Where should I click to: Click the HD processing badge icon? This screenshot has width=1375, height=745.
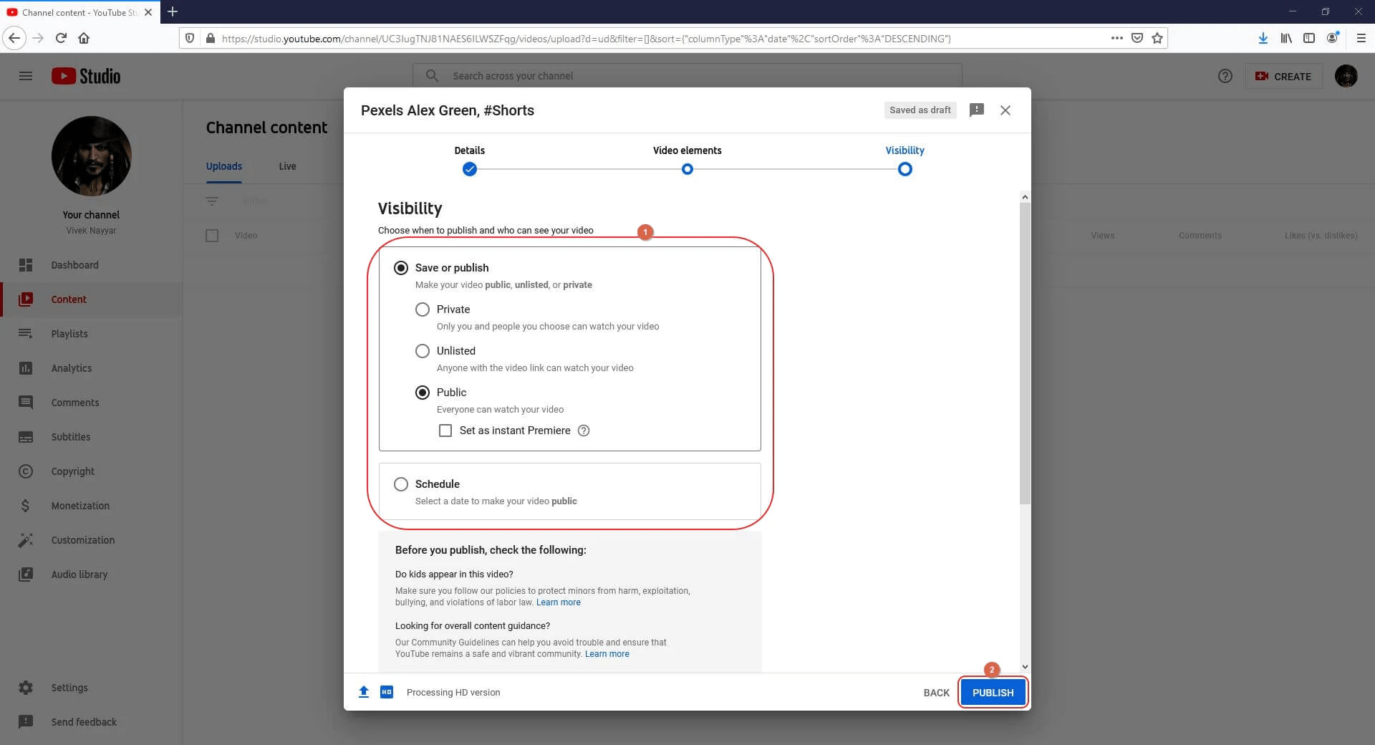coord(387,692)
